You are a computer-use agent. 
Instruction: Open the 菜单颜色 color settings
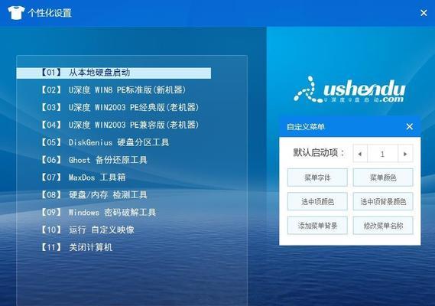tap(383, 177)
